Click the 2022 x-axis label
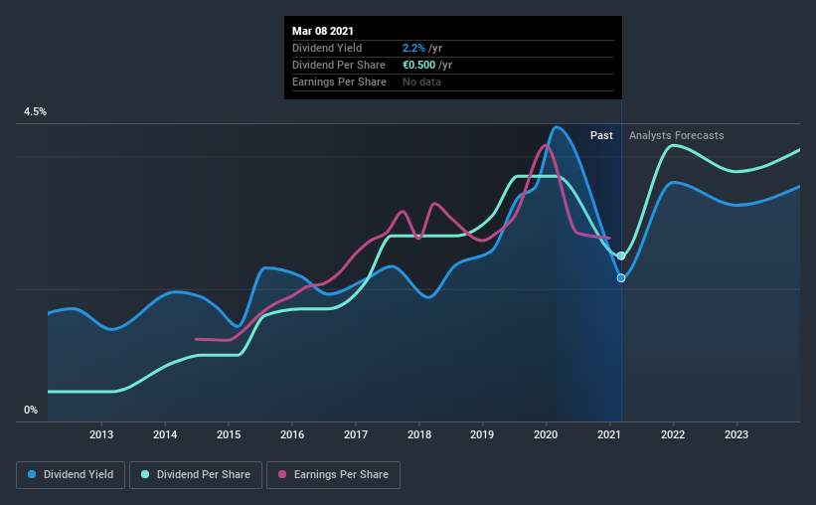Image resolution: width=816 pixels, height=505 pixels. [x=672, y=434]
